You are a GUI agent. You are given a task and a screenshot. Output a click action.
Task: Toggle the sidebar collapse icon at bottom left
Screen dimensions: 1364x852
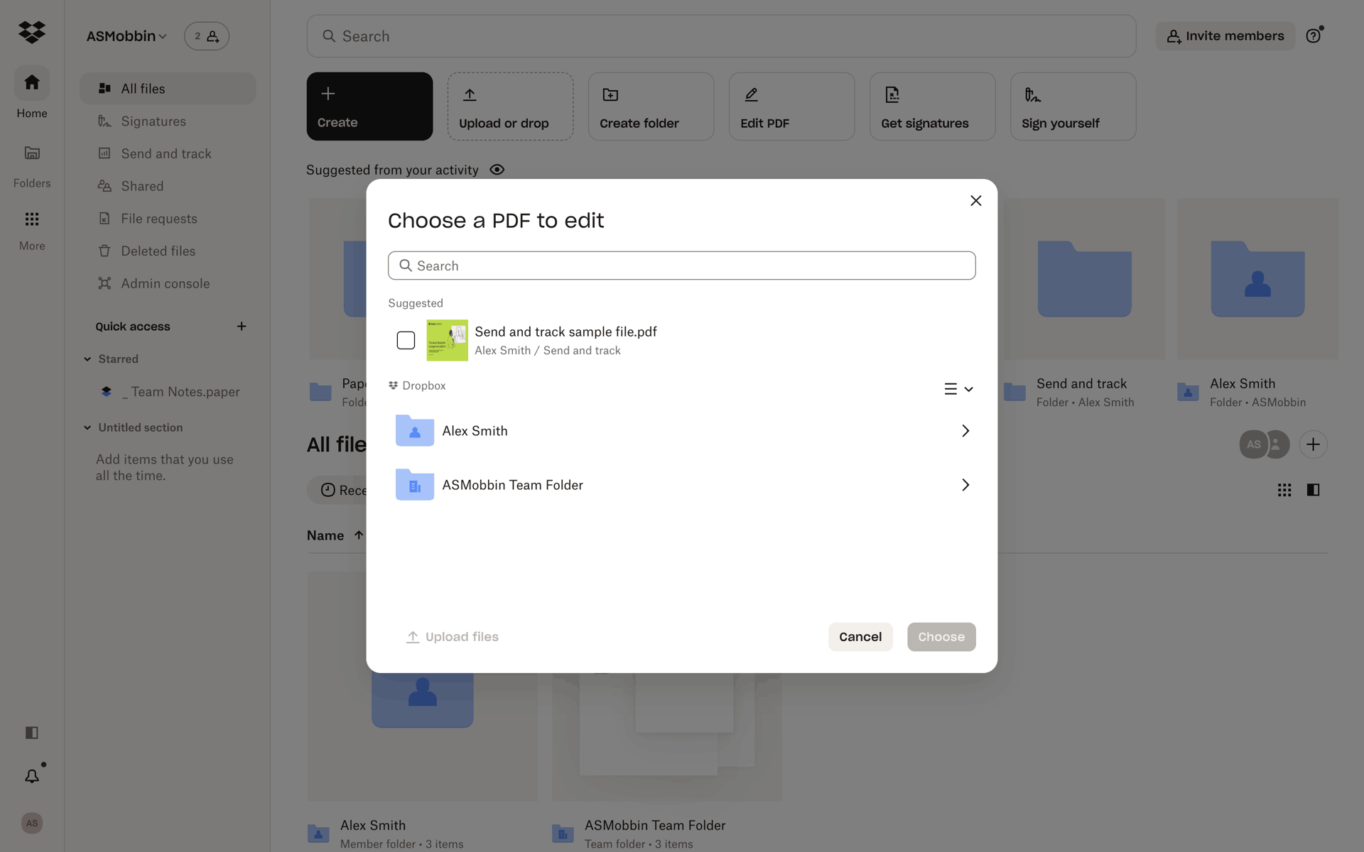[x=32, y=732]
